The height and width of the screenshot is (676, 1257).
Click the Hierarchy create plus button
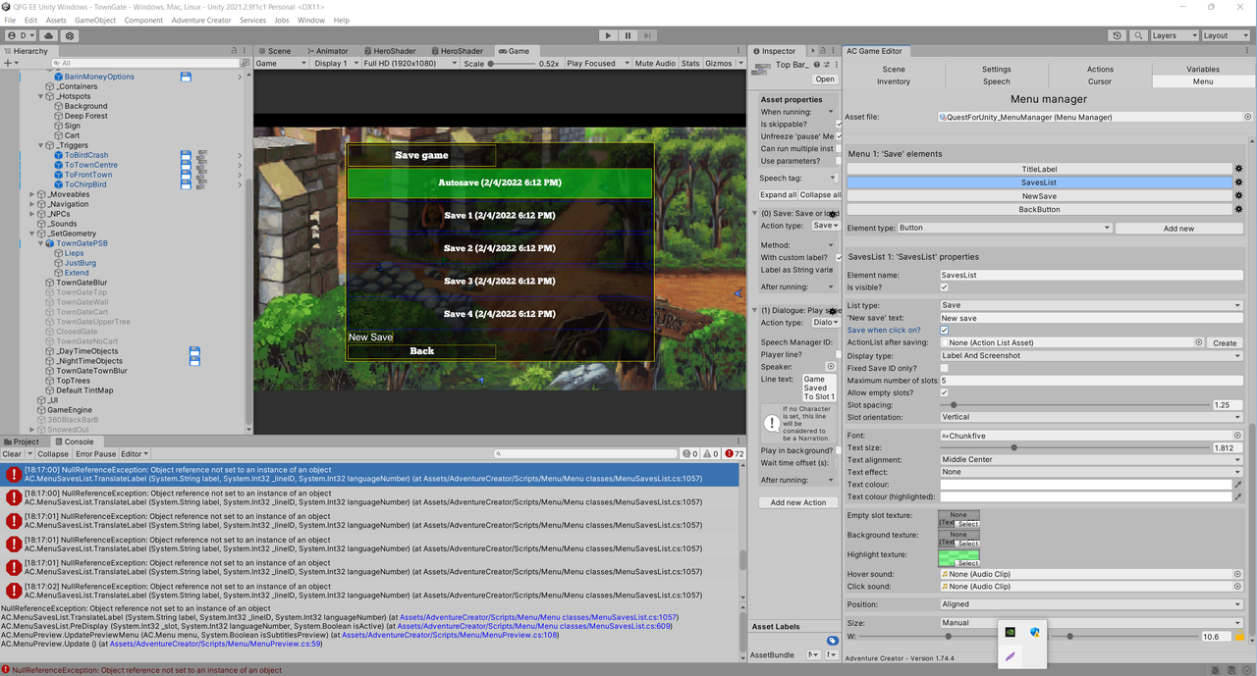[x=9, y=63]
